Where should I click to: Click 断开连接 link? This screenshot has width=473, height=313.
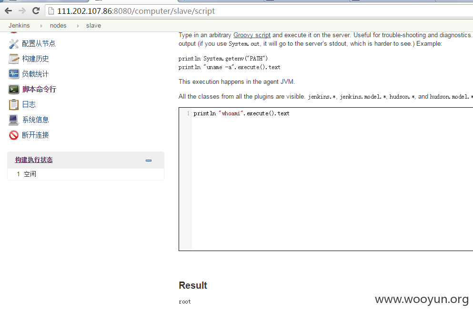(x=35, y=135)
